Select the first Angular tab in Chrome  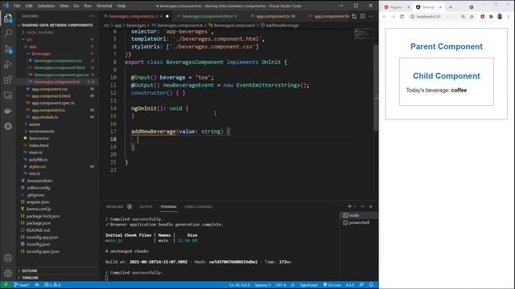397,7
